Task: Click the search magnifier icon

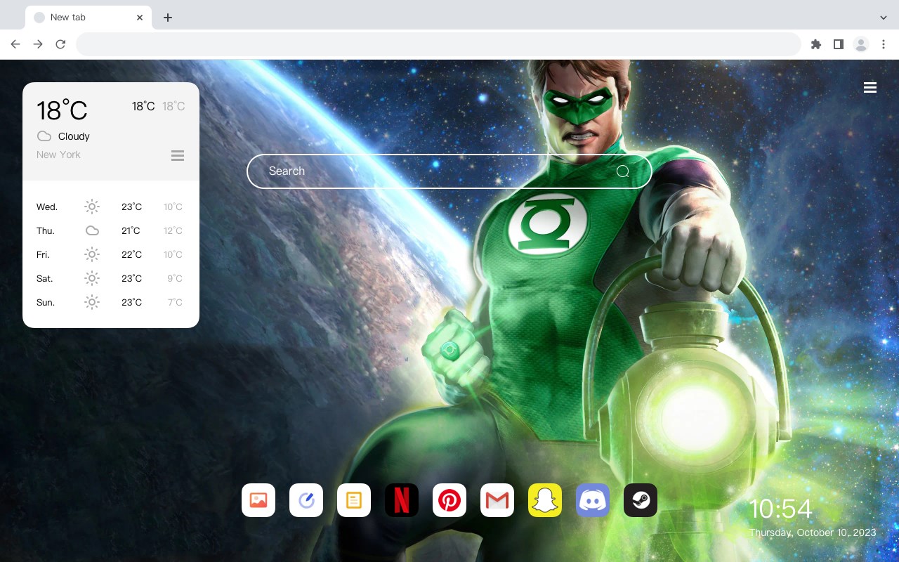Action: pos(623,171)
